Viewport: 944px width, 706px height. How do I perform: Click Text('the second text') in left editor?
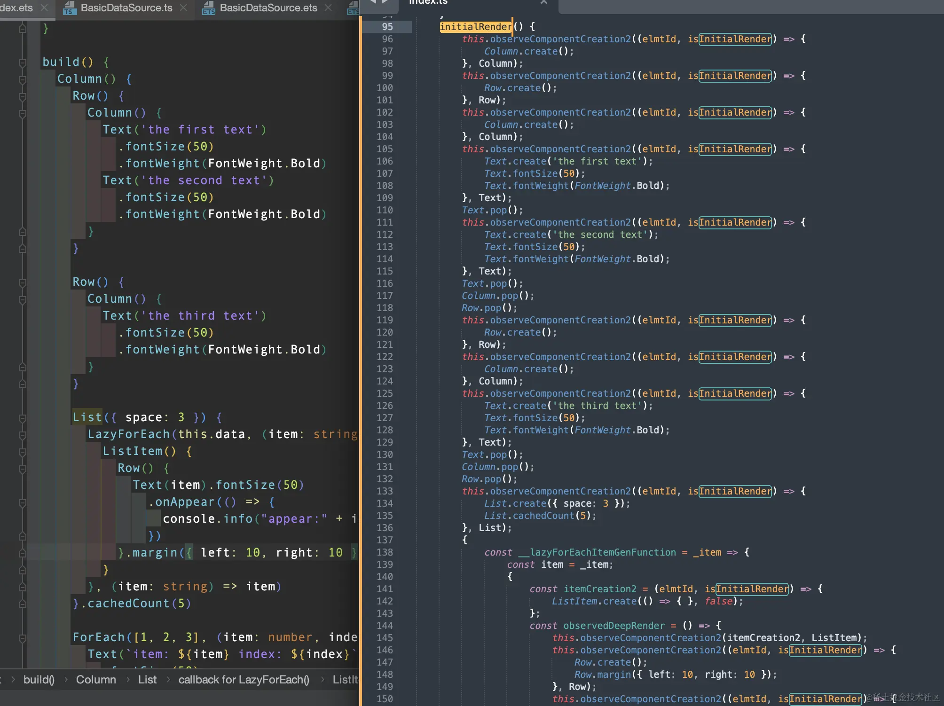189,180
